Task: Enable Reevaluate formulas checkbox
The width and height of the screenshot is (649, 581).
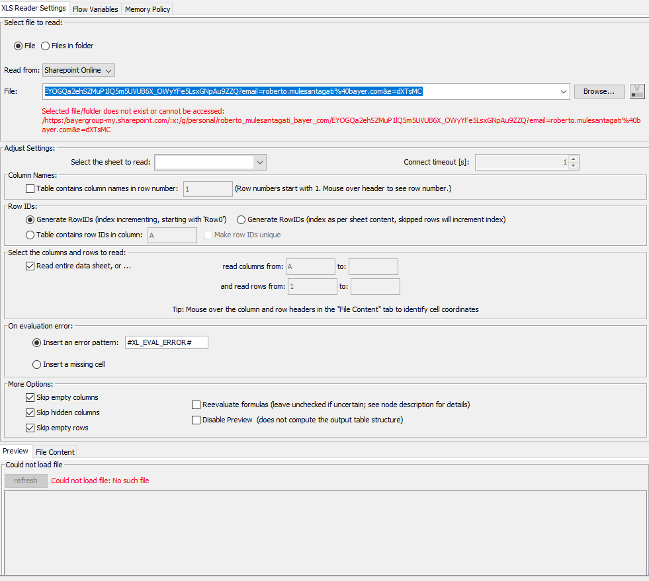Action: pyautogui.click(x=196, y=405)
